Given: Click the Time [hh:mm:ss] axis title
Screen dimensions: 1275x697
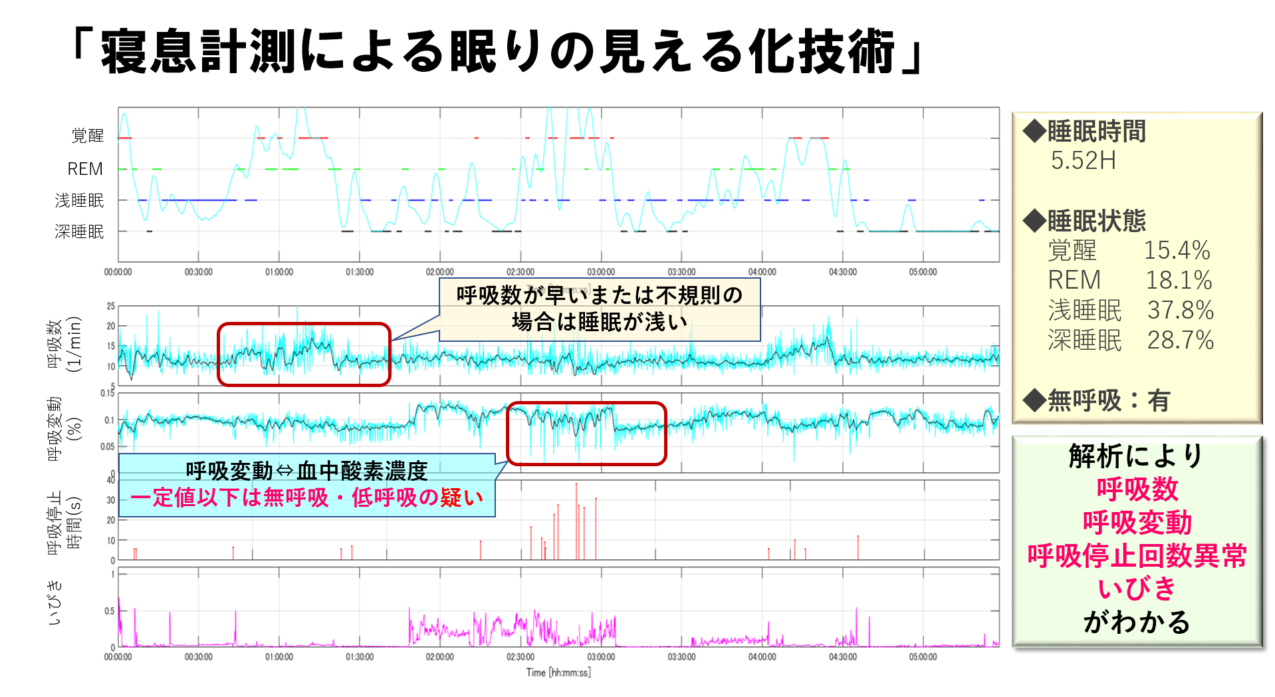Looking at the screenshot, I should (x=558, y=672).
